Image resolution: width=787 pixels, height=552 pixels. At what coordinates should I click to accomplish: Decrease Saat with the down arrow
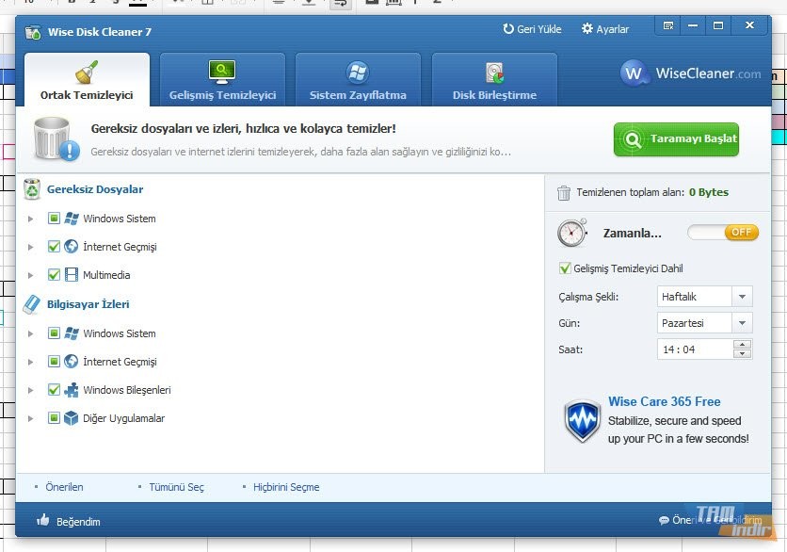(742, 354)
